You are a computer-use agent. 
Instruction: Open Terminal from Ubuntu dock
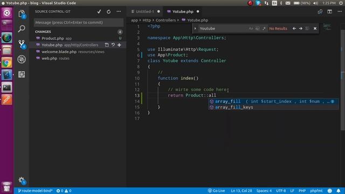coord(7,87)
